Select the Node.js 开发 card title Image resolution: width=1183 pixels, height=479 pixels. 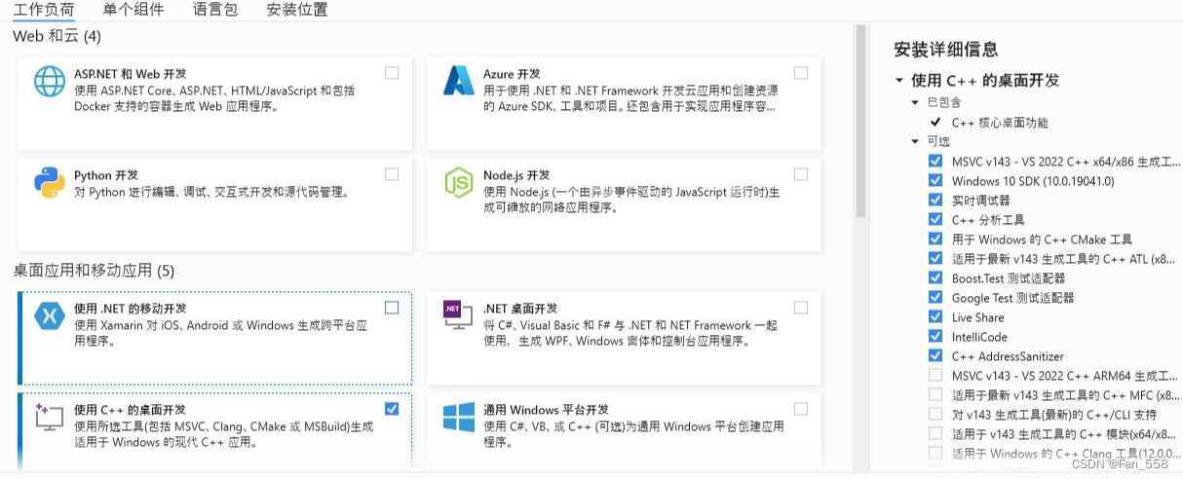point(516,175)
